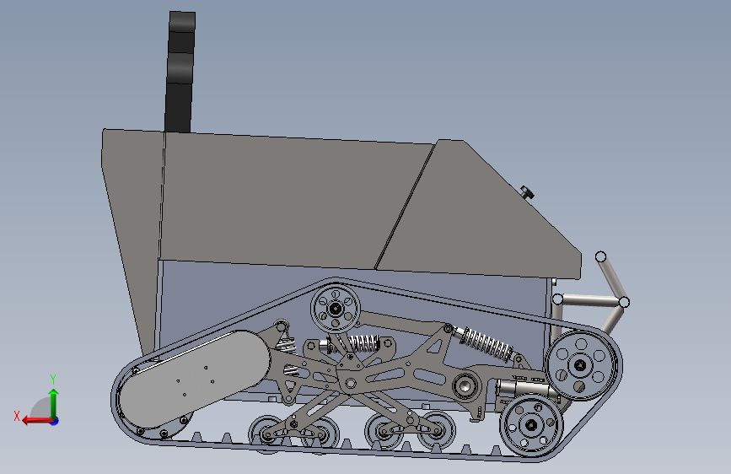Select the lower rear road wheel with six holes
Viewport: 731px width, 474px height.
(x=531, y=425)
